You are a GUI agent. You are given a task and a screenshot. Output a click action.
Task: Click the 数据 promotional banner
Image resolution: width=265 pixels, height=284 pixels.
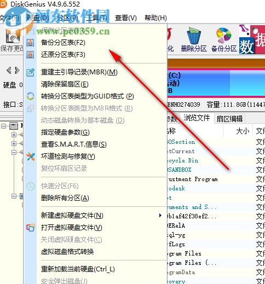coord(252,39)
